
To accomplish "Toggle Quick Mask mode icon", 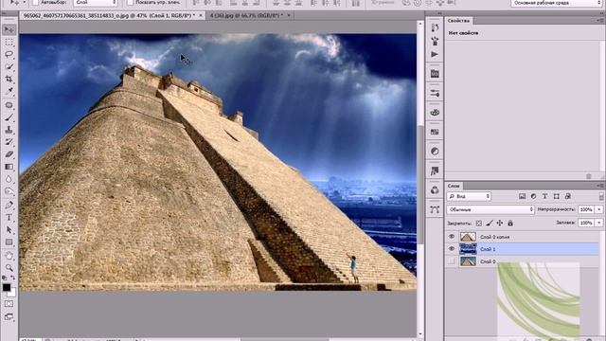I will coord(9,304).
